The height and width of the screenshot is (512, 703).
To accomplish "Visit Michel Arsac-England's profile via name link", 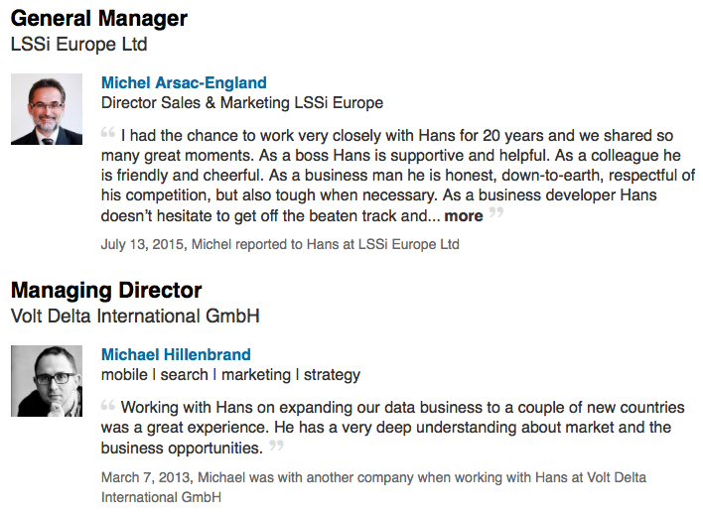I will [x=184, y=83].
